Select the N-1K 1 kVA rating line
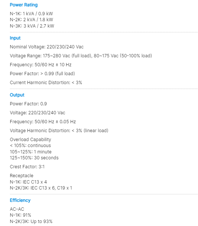Viewport: 198px width, 226px height. pos(31,14)
